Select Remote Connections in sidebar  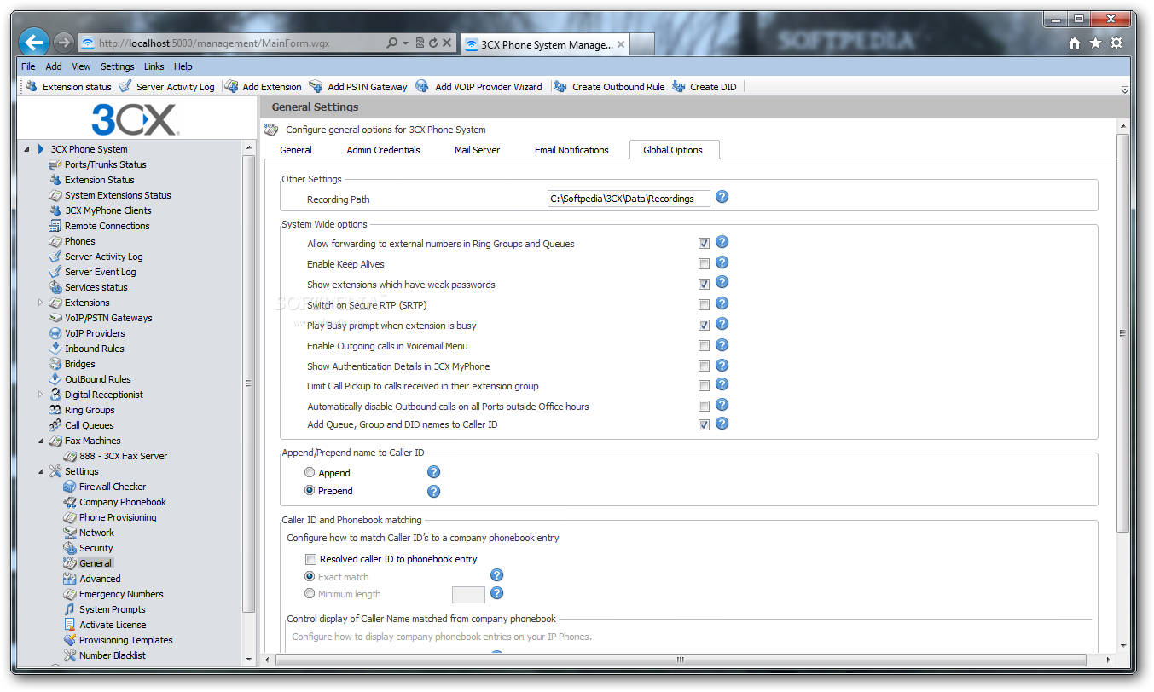point(107,226)
